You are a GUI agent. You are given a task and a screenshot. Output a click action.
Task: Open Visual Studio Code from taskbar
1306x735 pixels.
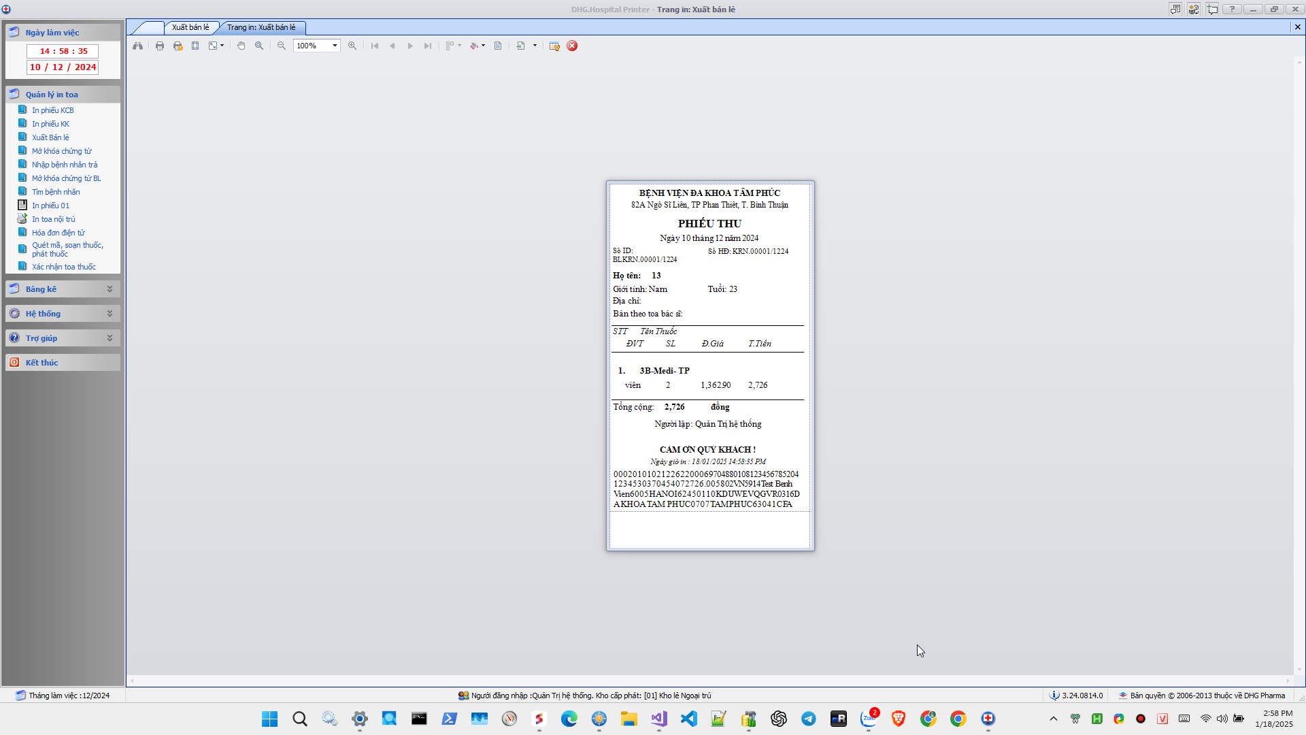(x=688, y=719)
